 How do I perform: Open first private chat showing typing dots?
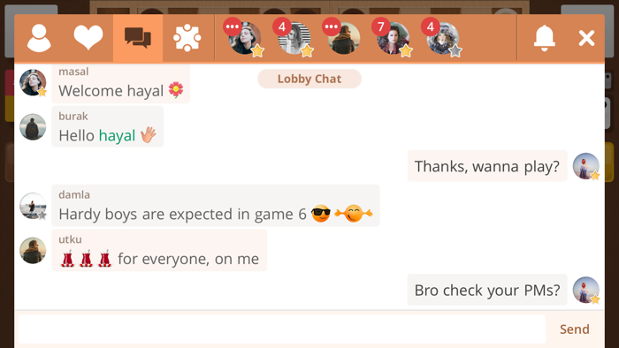pos(245,38)
